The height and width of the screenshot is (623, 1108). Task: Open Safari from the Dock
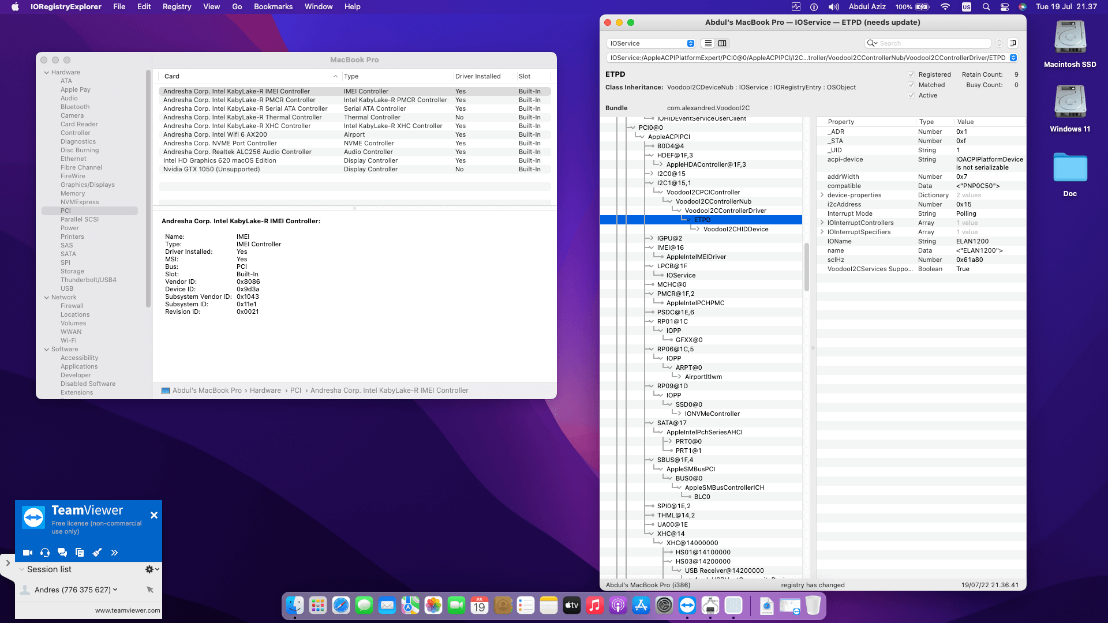341,605
